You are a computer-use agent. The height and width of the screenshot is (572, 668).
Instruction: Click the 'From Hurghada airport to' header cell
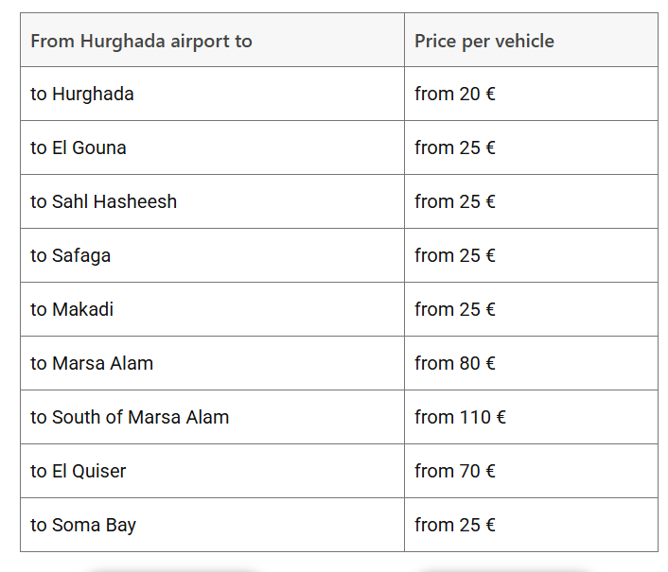pyautogui.click(x=141, y=41)
